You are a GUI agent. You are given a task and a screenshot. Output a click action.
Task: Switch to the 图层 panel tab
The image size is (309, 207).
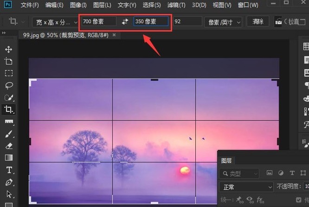(x=226, y=161)
